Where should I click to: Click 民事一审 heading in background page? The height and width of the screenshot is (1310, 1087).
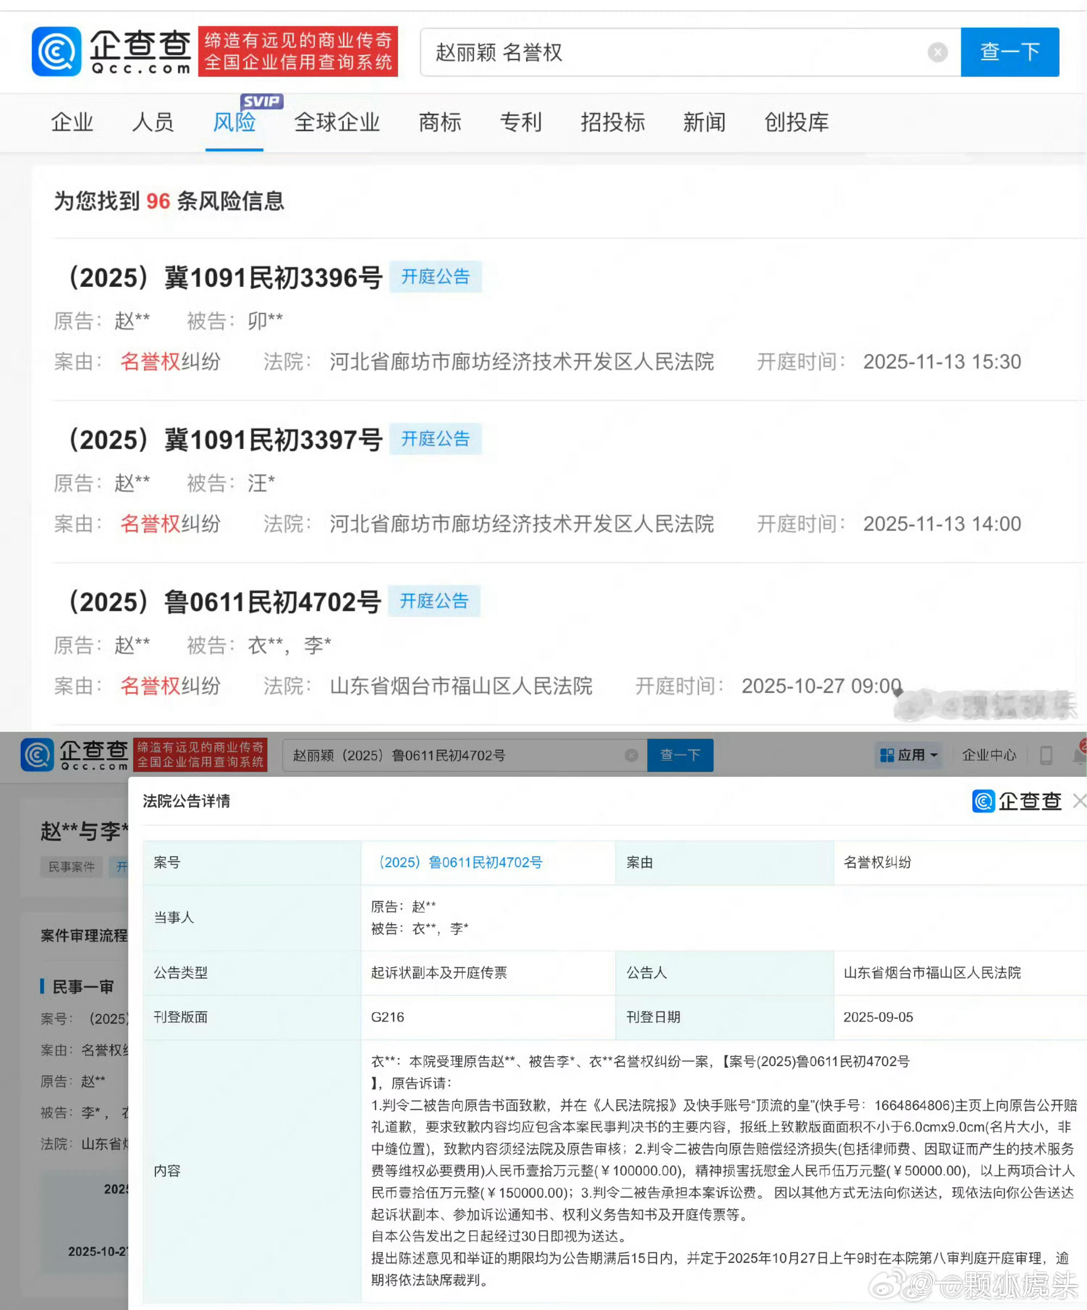82,987
